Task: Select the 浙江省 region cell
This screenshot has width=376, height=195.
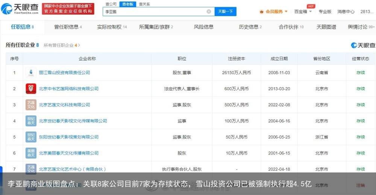Action: pyautogui.click(x=321, y=137)
